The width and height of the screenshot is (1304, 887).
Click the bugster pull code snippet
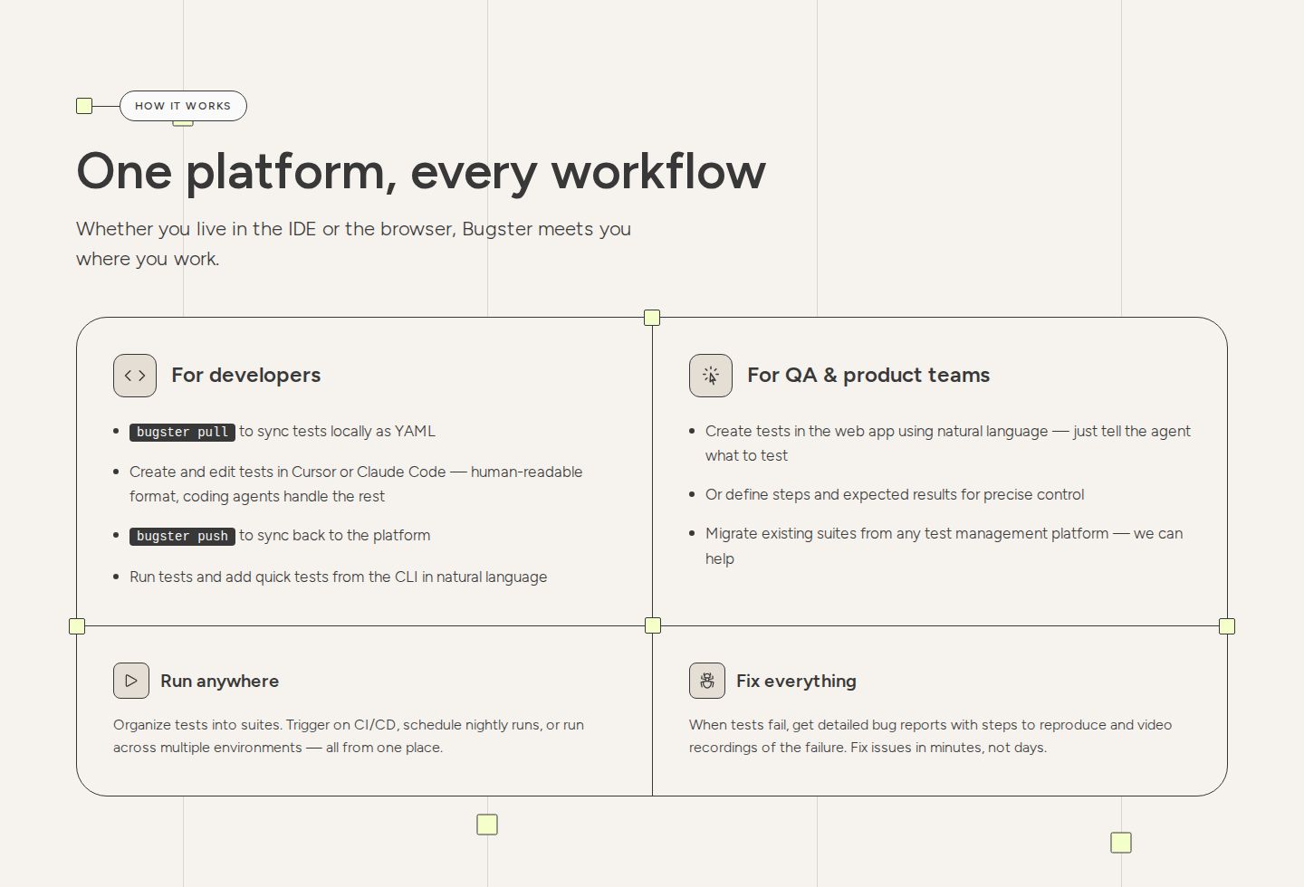coord(182,432)
